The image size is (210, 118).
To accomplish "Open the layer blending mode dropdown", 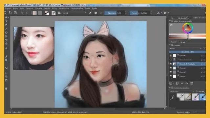I will [x=185, y=49].
